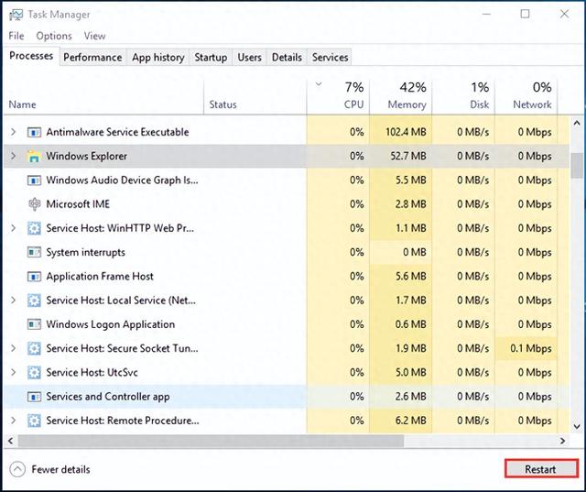Open the File menu
586x492 pixels.
coord(16,36)
